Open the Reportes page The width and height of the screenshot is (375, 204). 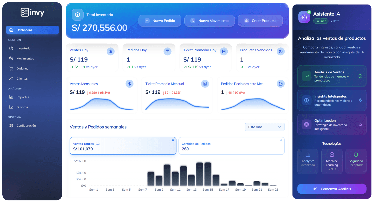32,97
